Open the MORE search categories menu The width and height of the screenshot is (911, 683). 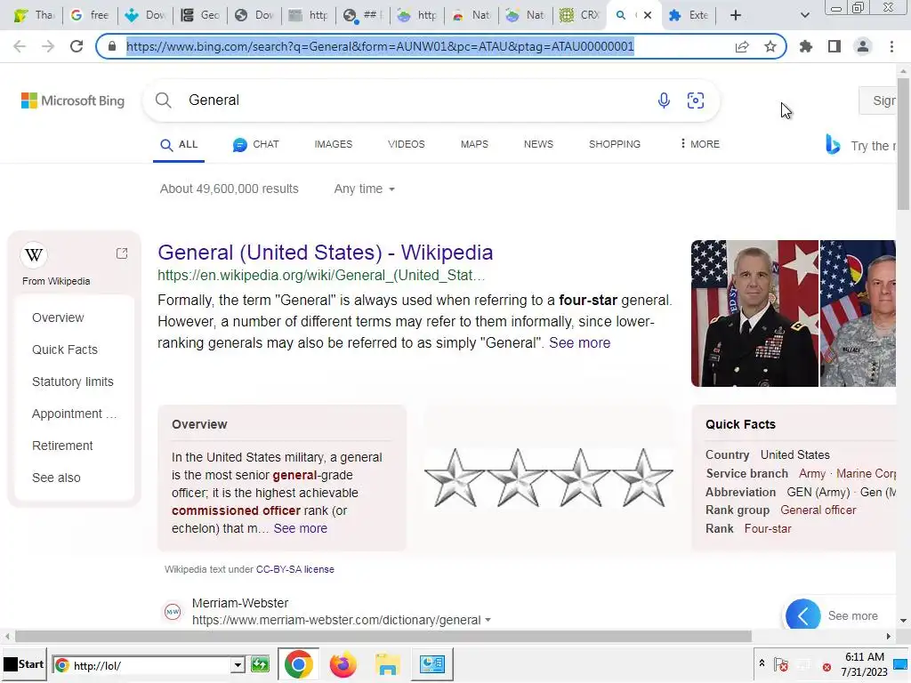click(x=699, y=144)
